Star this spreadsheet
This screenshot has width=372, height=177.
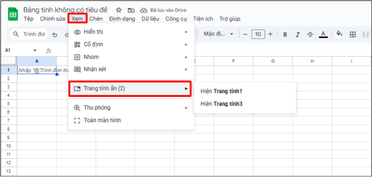[119, 10]
